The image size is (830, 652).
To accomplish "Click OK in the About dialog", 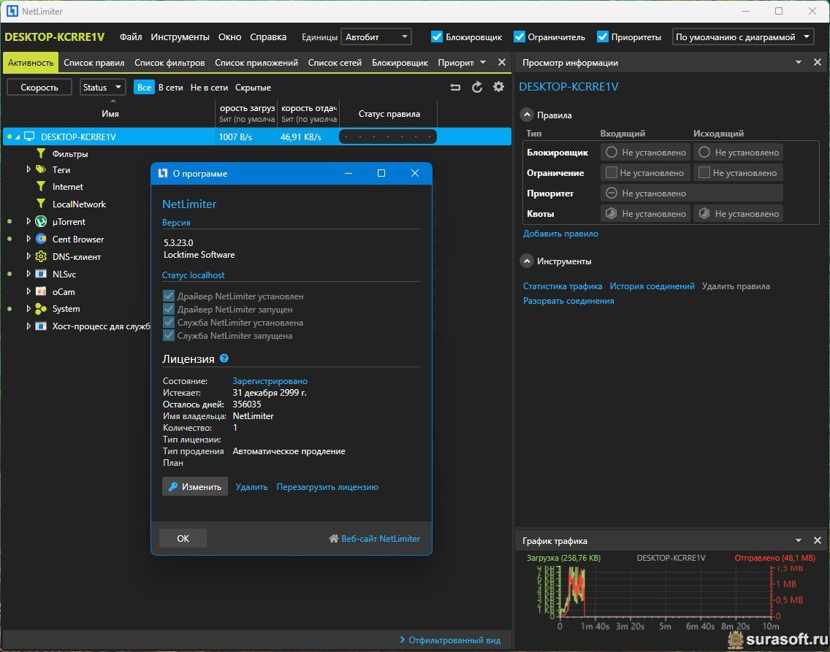I will (183, 538).
